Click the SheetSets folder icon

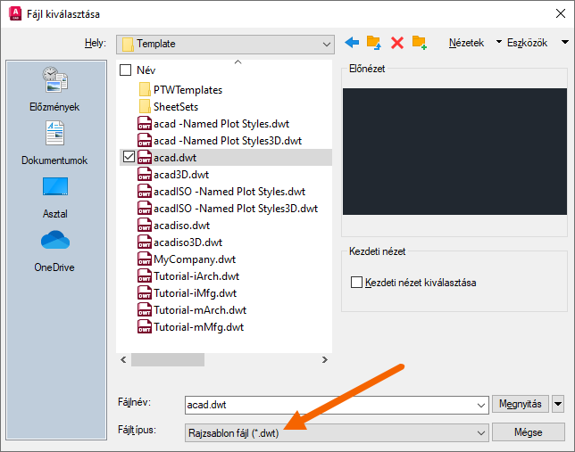[145, 107]
